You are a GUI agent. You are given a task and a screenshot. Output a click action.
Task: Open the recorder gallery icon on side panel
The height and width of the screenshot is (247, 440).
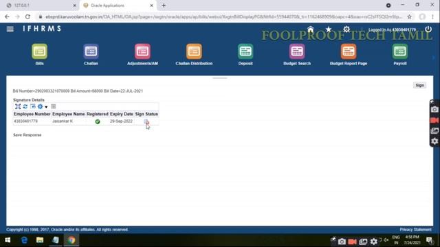434,130
